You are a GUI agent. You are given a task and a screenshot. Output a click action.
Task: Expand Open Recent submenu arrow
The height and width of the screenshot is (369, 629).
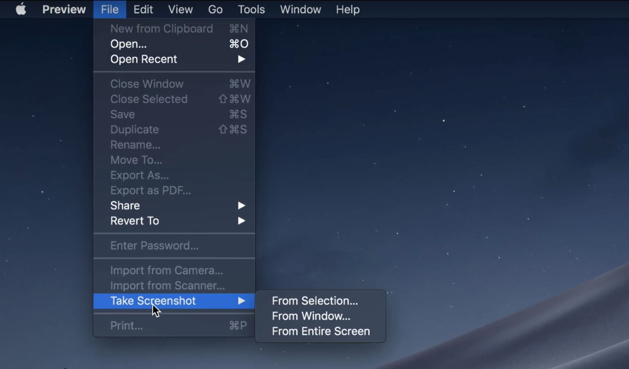241,59
